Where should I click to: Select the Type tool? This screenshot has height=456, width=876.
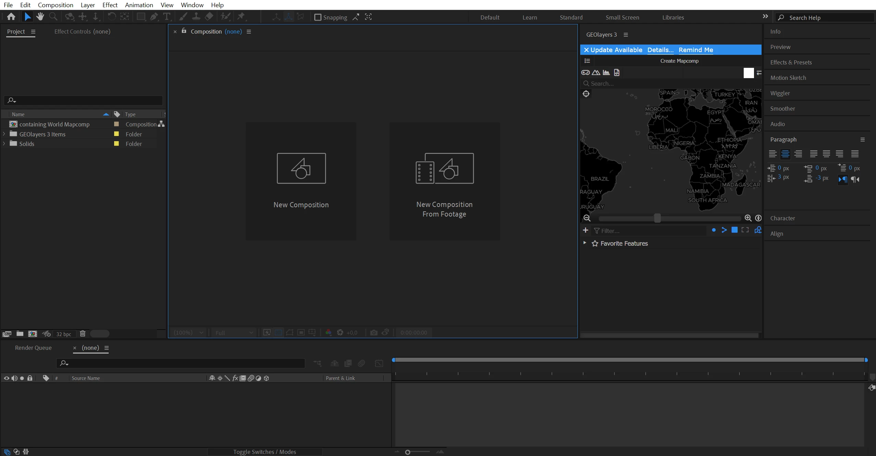167,16
